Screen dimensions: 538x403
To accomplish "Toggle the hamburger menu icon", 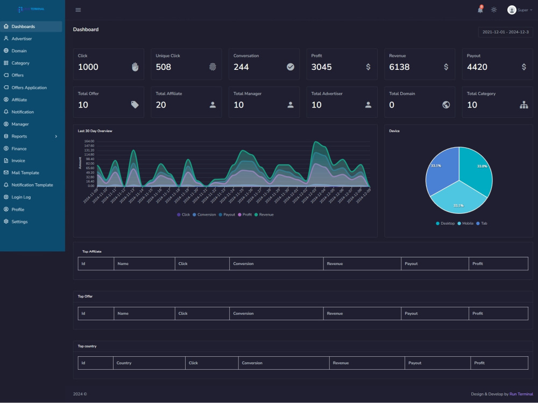I will click(x=78, y=10).
